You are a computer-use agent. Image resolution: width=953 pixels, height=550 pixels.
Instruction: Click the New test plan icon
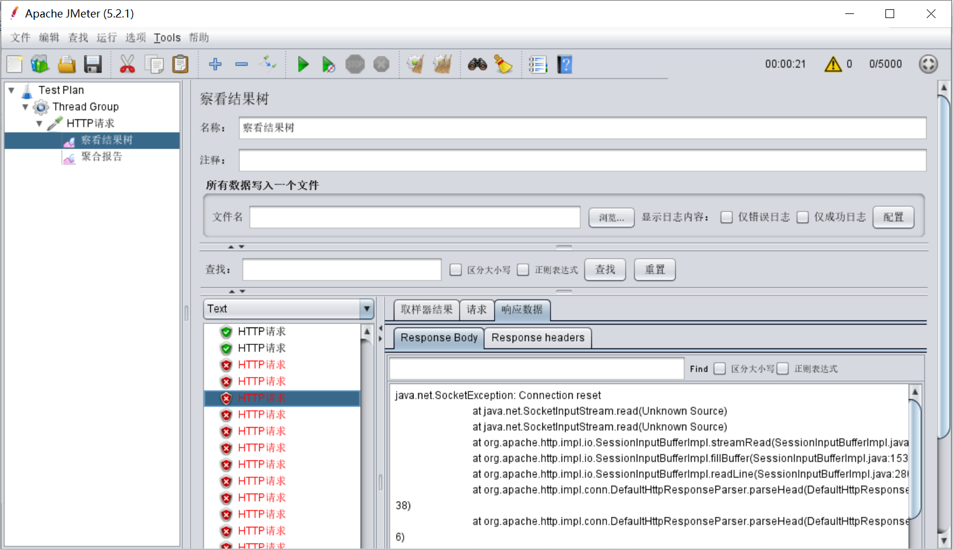pos(15,64)
